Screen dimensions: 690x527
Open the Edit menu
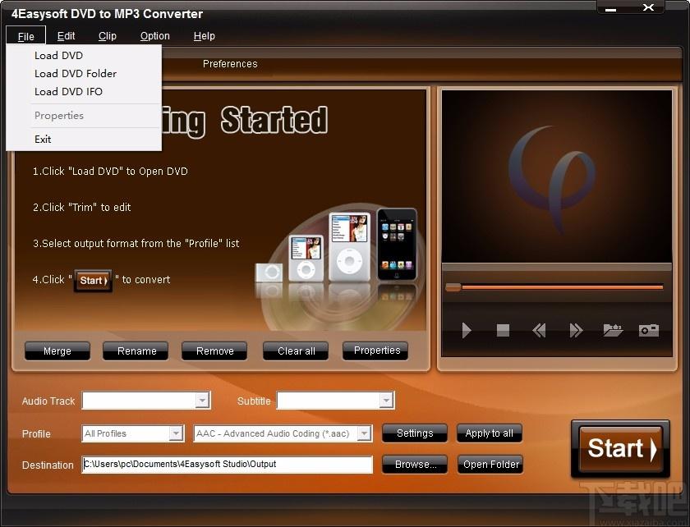(x=66, y=36)
